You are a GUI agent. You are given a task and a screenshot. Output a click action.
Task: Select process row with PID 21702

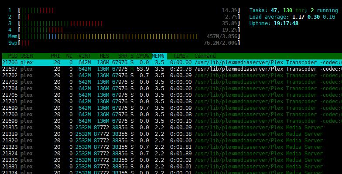coord(172,76)
